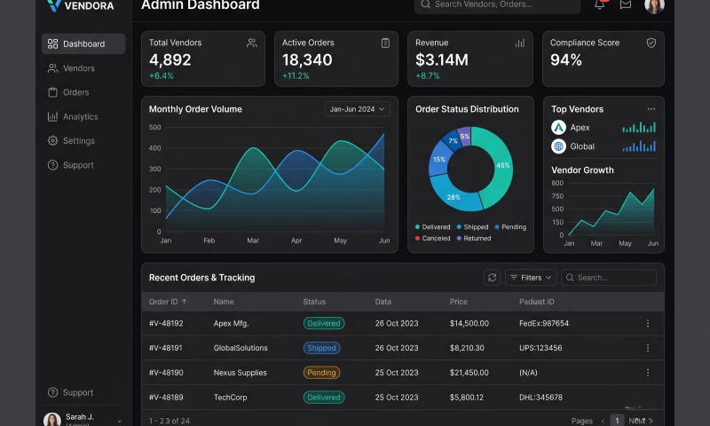Click tracking ID UPS:123456
710x426 pixels.
tap(540, 348)
